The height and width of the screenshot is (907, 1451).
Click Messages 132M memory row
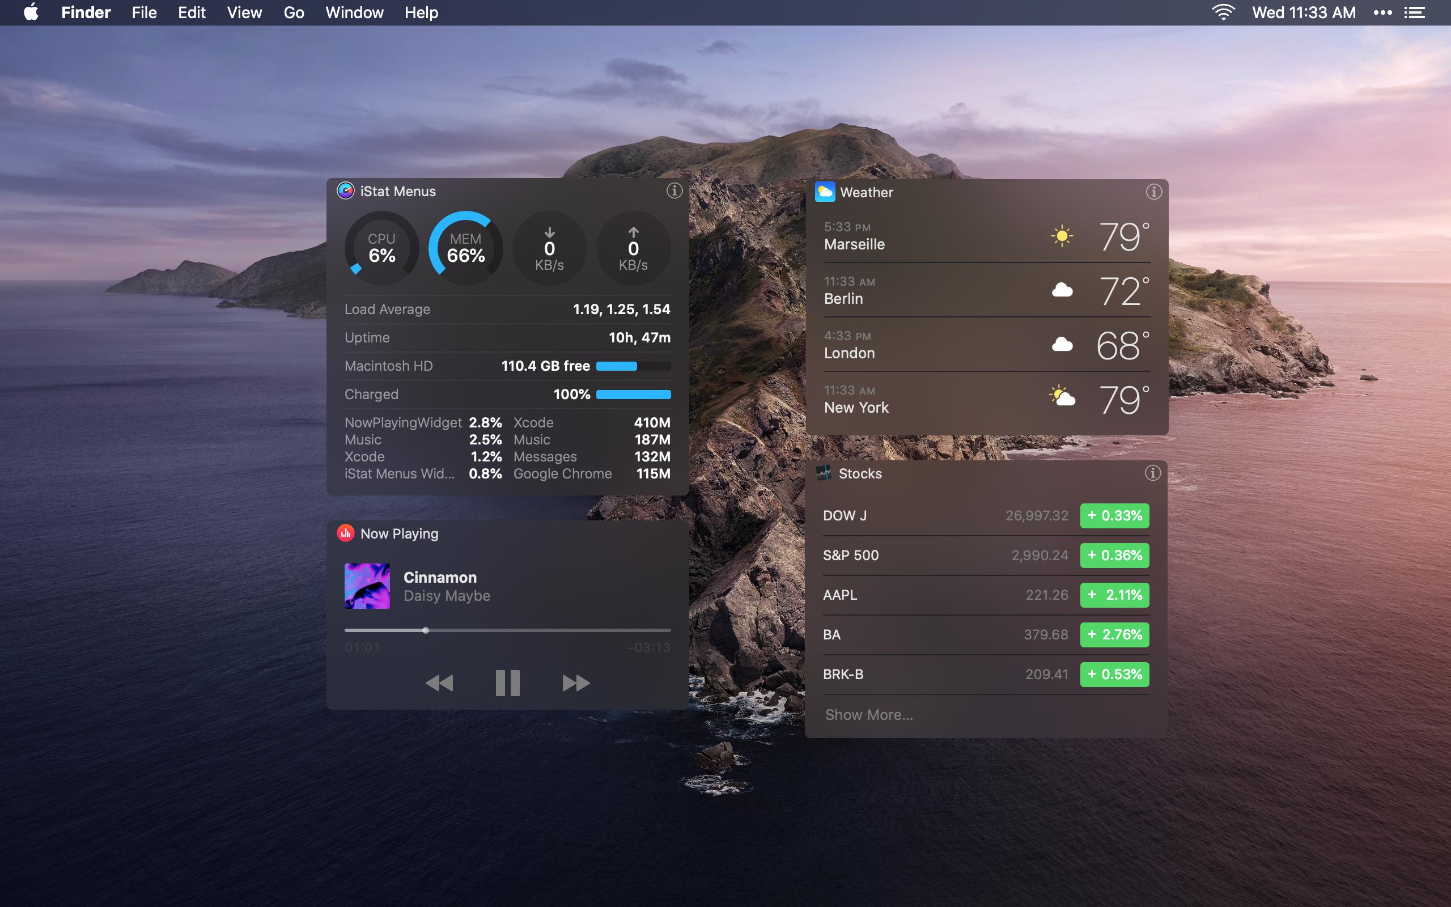pos(592,456)
